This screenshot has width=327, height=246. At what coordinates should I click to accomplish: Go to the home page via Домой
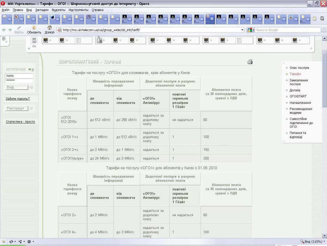point(50,30)
